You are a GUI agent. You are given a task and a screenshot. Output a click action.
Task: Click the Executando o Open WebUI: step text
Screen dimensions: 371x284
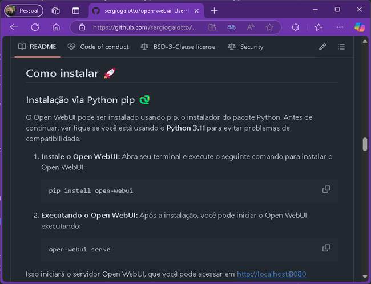pyautogui.click(x=90, y=215)
